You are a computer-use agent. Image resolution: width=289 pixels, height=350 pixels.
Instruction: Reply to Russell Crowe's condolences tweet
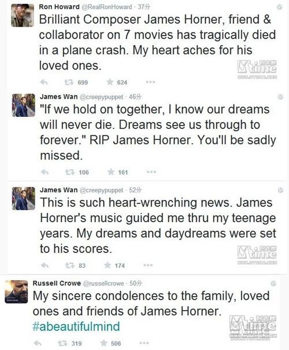pyautogui.click(x=37, y=343)
